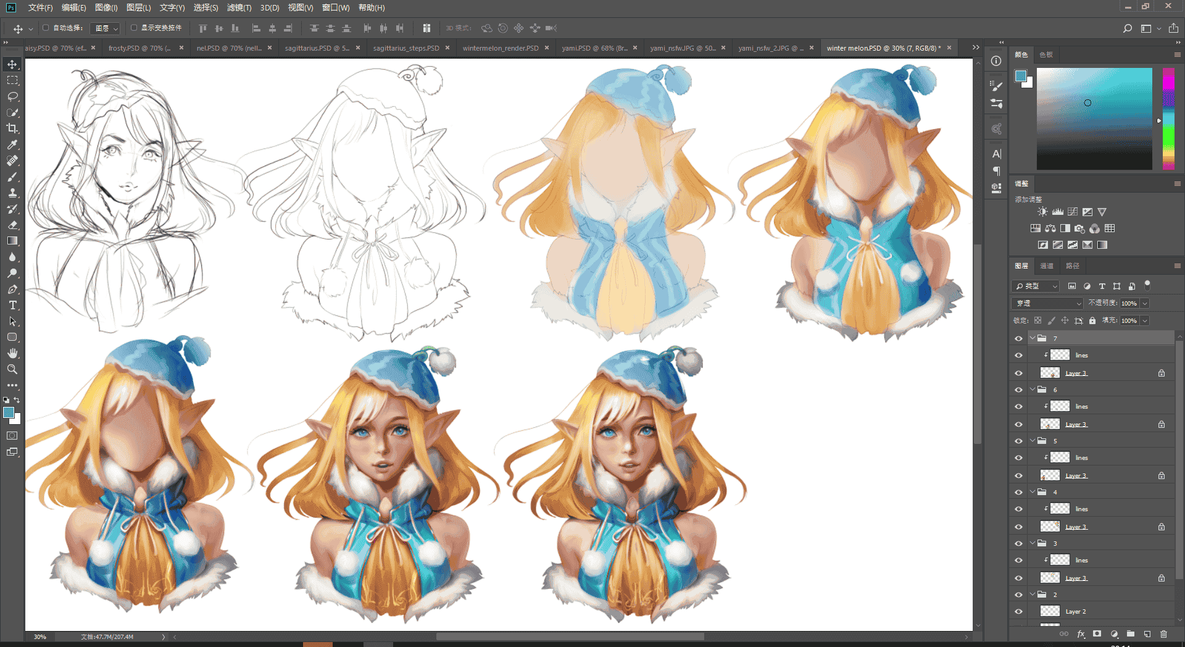Collapse layer group 7

(x=1033, y=338)
